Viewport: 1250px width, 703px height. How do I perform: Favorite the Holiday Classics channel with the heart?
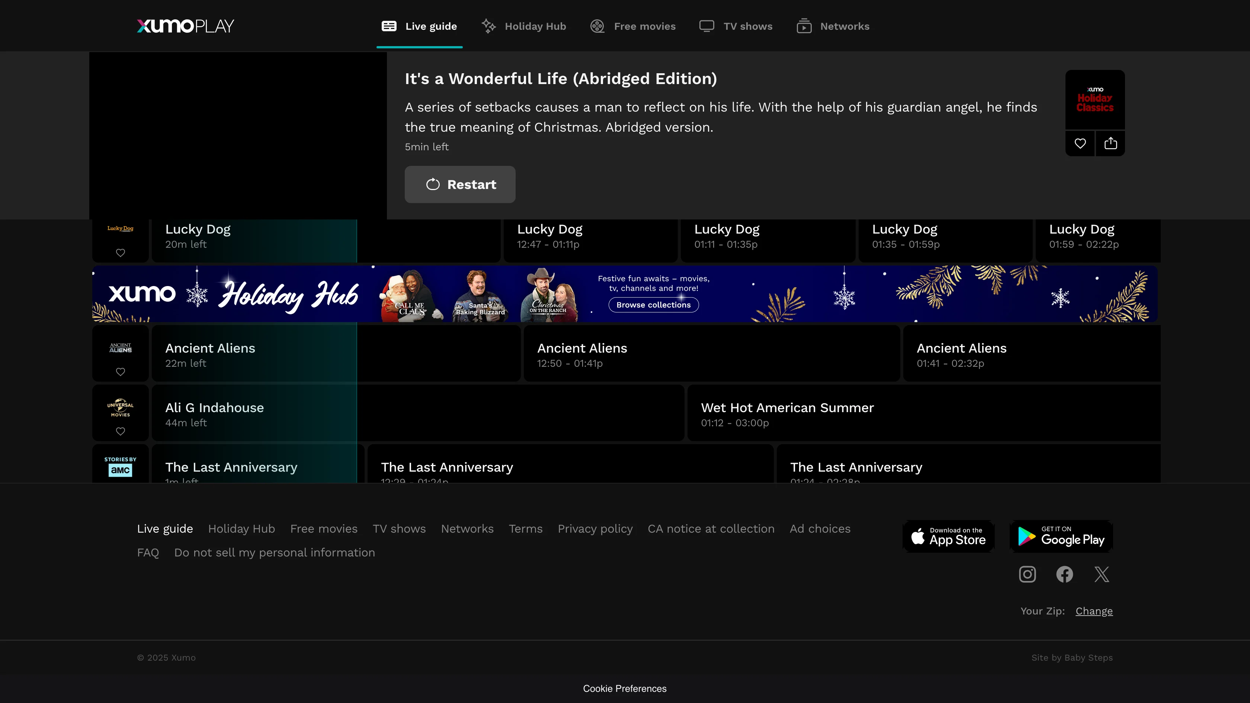[x=1080, y=144]
